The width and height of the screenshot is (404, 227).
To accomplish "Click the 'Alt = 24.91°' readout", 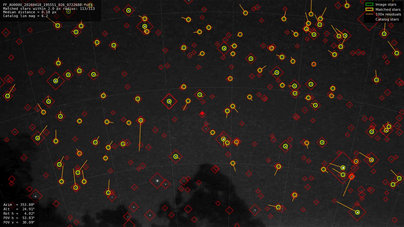I will click(x=19, y=209).
